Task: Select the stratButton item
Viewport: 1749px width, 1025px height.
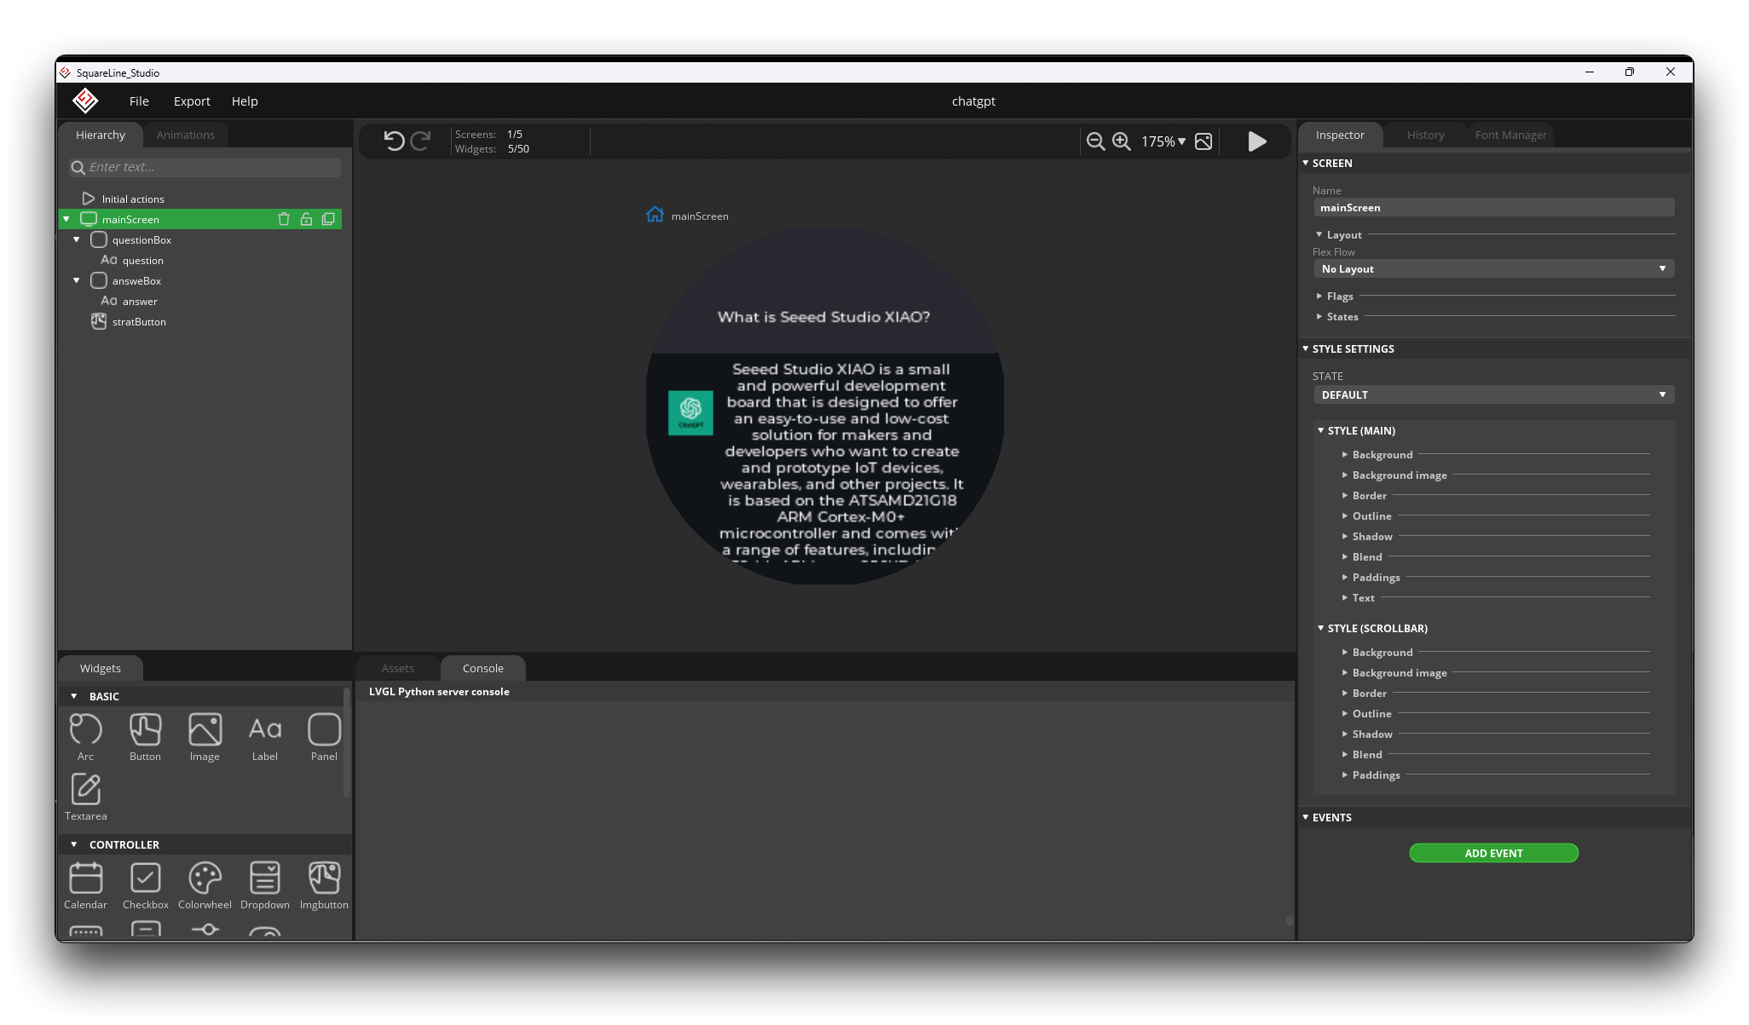Action: point(139,321)
